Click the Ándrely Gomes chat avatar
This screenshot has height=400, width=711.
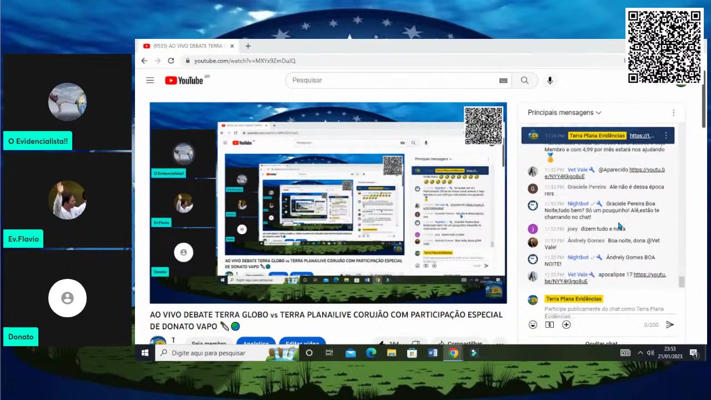click(x=533, y=242)
